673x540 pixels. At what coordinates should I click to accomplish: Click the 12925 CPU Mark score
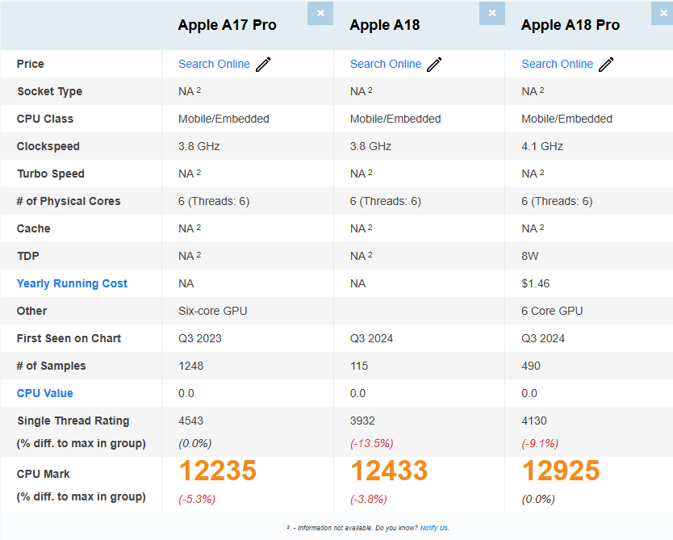coord(561,471)
